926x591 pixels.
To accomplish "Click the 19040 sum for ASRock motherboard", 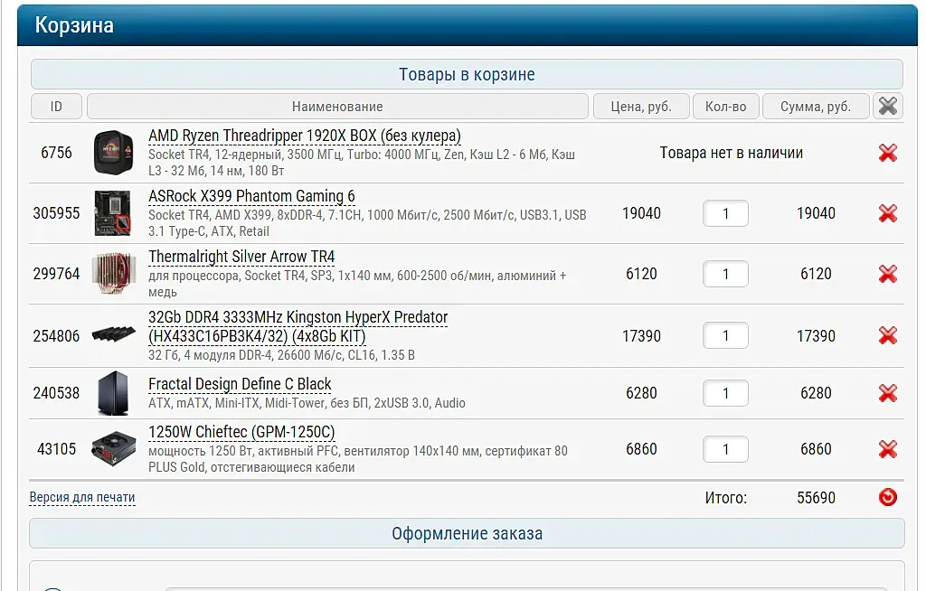I will click(x=816, y=213).
